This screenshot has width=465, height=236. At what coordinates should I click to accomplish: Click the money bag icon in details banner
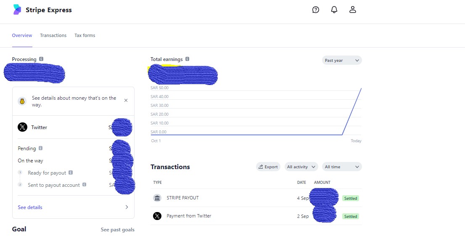click(x=22, y=101)
